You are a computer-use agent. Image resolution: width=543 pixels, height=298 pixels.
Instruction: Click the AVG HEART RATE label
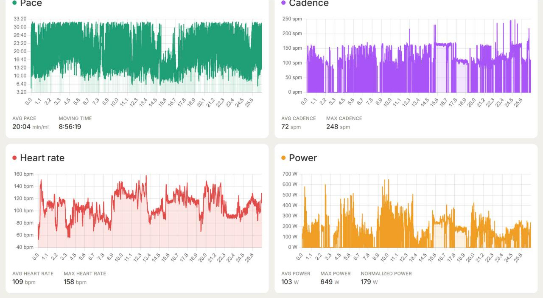click(33, 274)
